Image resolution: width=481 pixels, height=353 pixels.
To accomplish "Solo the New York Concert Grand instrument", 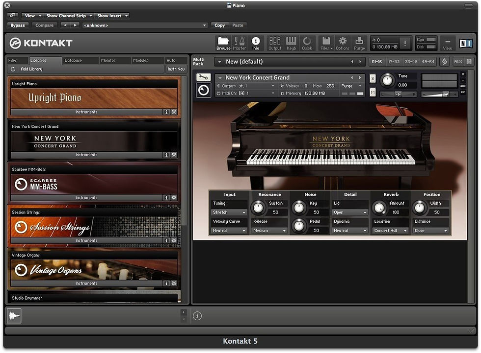I will 373,78.
